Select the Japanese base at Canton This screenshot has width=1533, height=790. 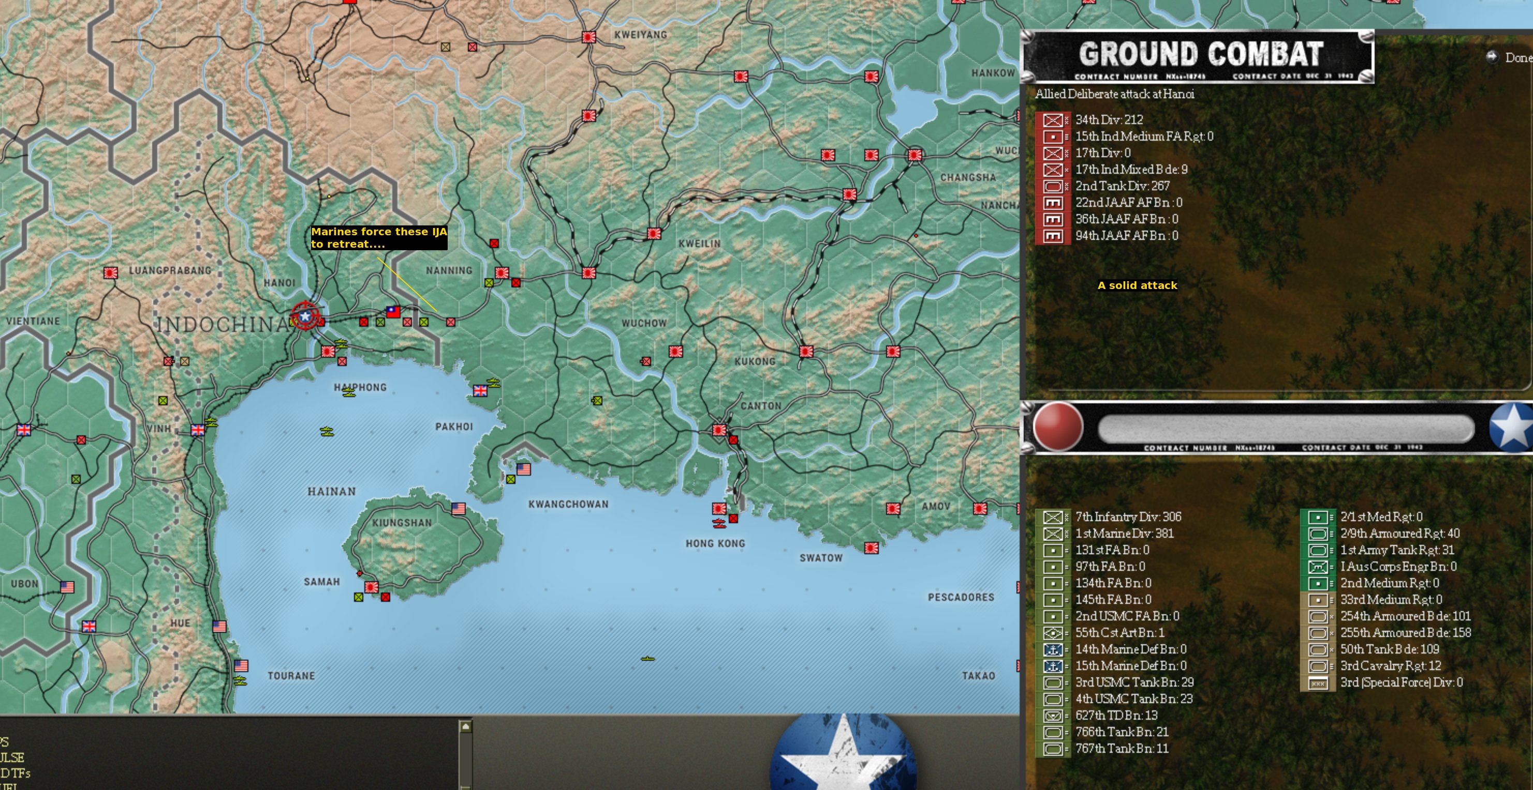719,430
